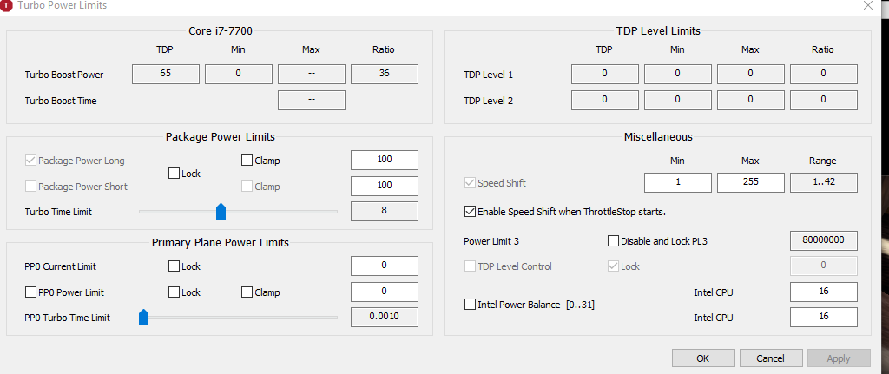
Task: Confirm settings with the OK button
Action: (x=703, y=358)
